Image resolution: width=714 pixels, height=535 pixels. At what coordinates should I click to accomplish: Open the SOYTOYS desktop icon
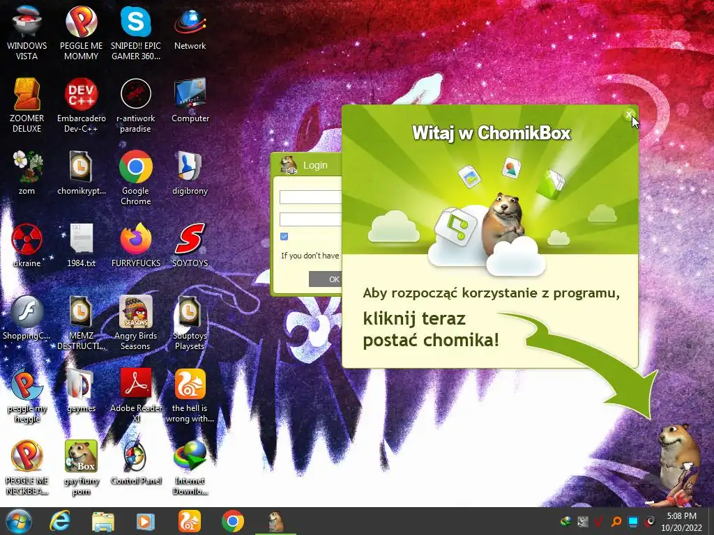point(190,239)
